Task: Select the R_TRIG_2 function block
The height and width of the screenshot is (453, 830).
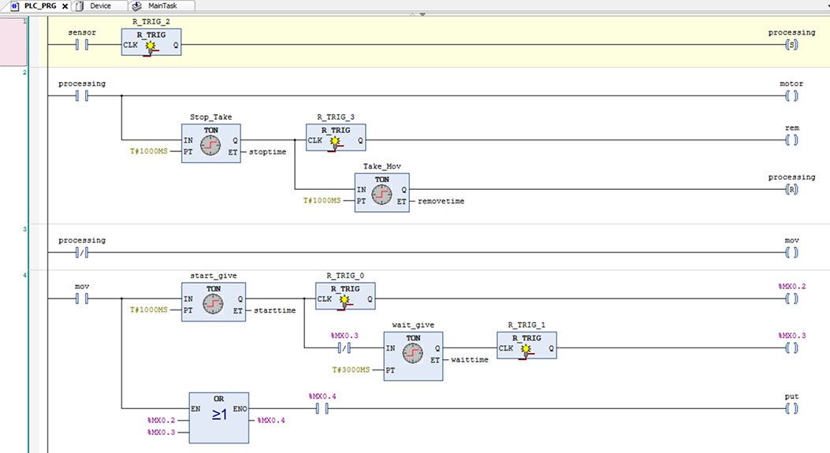Action: point(151,42)
